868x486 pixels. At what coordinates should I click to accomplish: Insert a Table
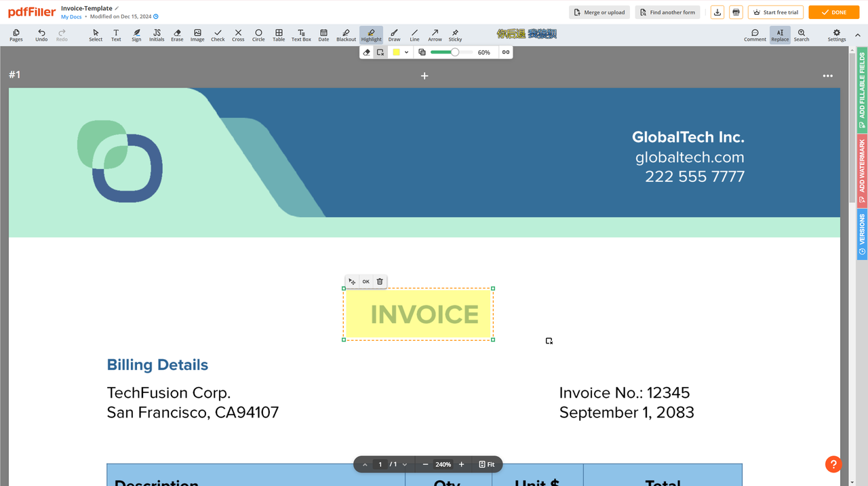[279, 35]
